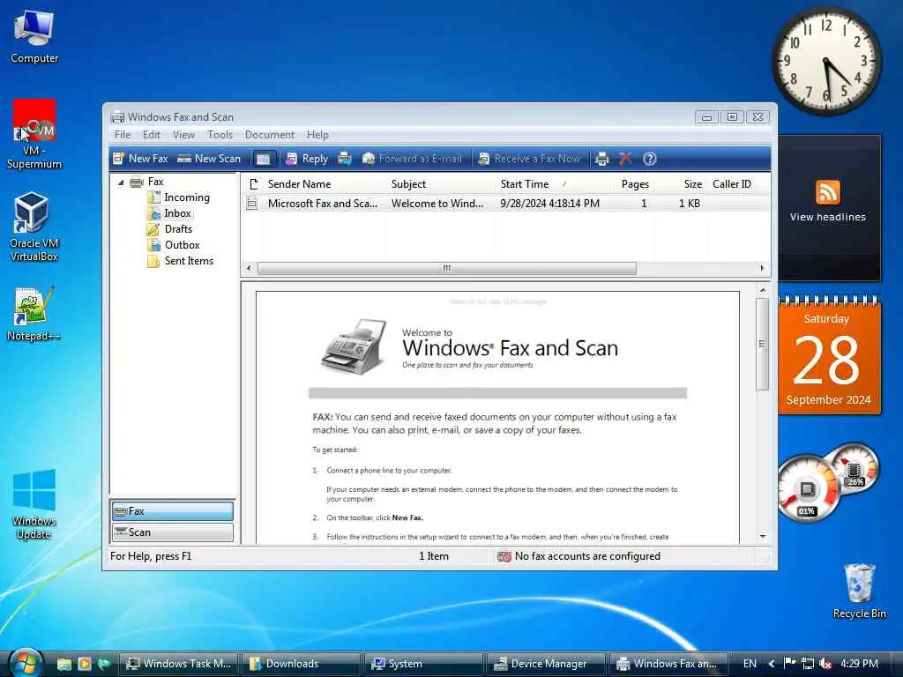The height and width of the screenshot is (677, 903).
Task: Click the message list scroll right arrow
Action: coord(763,268)
